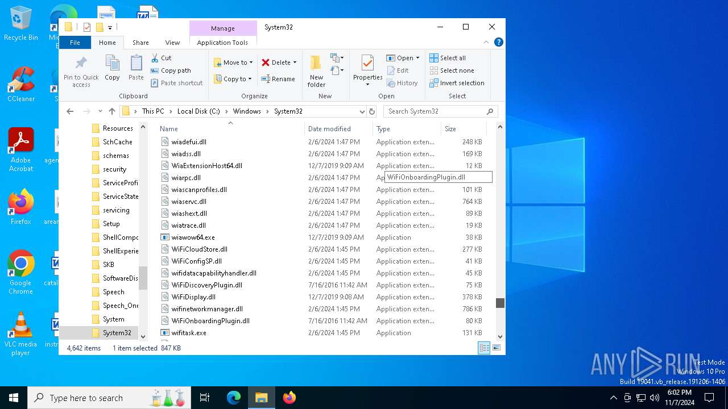The image size is (728, 409).
Task: Select WiFiDisplay.dll in the file list
Action: [x=193, y=297]
